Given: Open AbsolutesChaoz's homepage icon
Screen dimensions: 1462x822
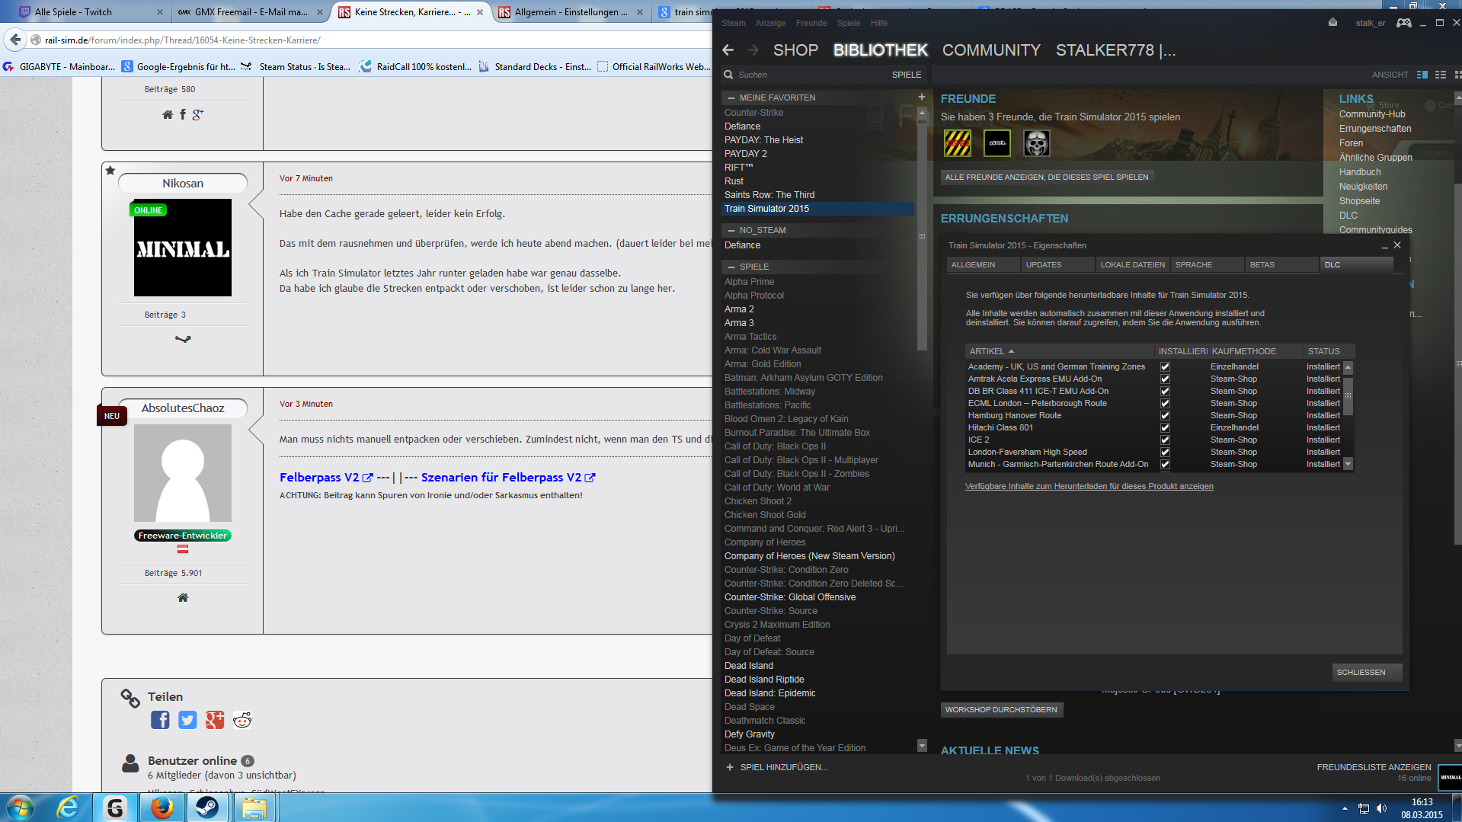Looking at the screenshot, I should coord(183,597).
